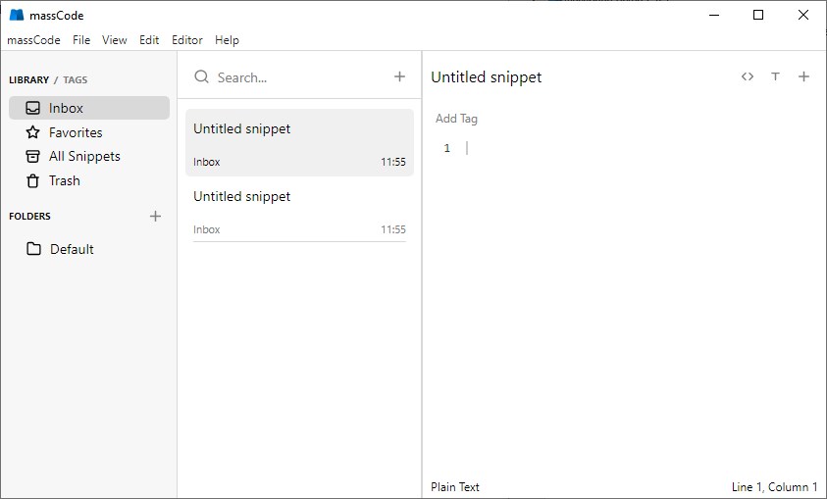Click the text format icon beside snippet title
827x499 pixels.
pyautogui.click(x=775, y=76)
